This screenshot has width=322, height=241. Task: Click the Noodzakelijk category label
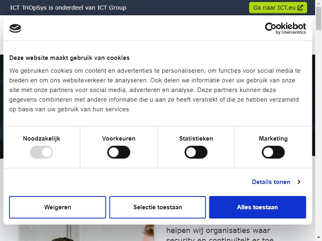click(41, 139)
